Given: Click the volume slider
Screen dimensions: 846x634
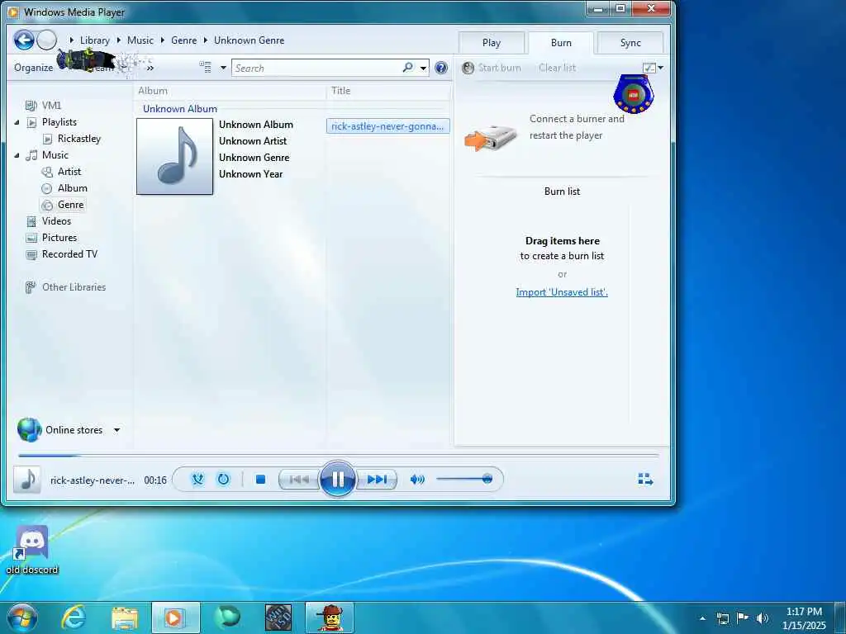Looking at the screenshot, I should (464, 479).
